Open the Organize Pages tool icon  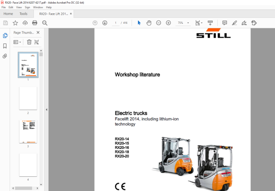[x=37, y=42]
